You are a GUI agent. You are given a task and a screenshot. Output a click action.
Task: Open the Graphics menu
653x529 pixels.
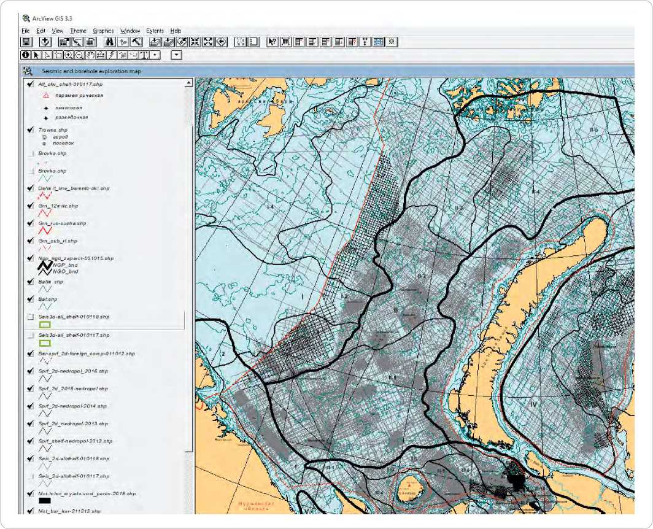(103, 31)
